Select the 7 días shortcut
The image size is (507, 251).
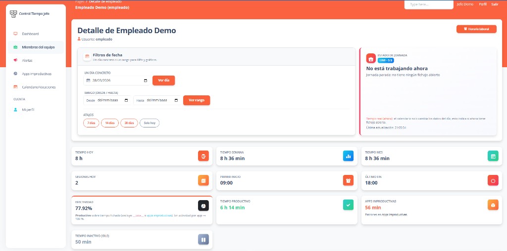(91, 123)
